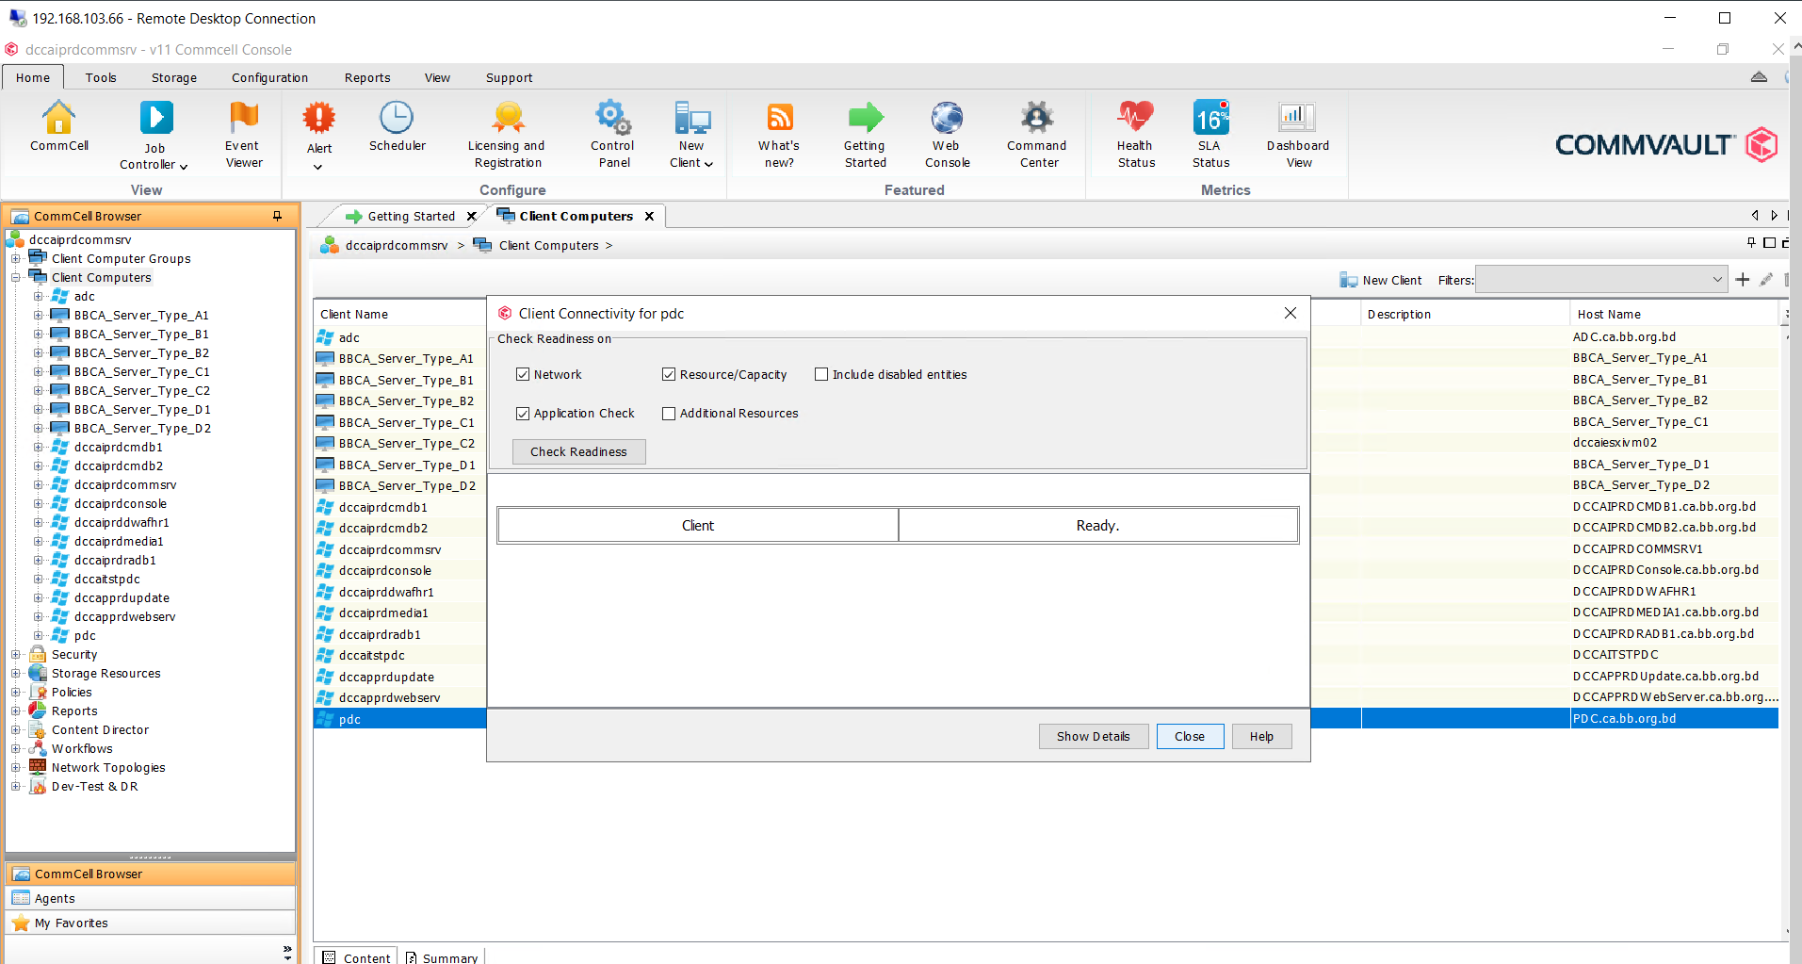Open My Favorites pane

151,923
